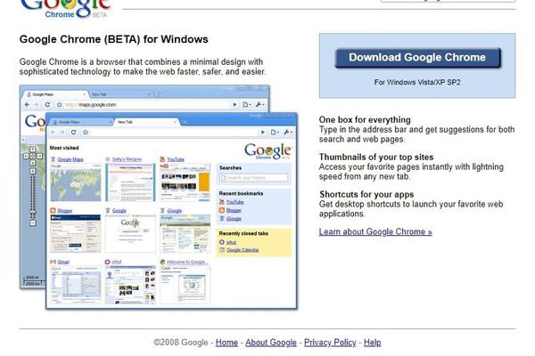Click the back arrow in the New Tab window

(x=53, y=133)
